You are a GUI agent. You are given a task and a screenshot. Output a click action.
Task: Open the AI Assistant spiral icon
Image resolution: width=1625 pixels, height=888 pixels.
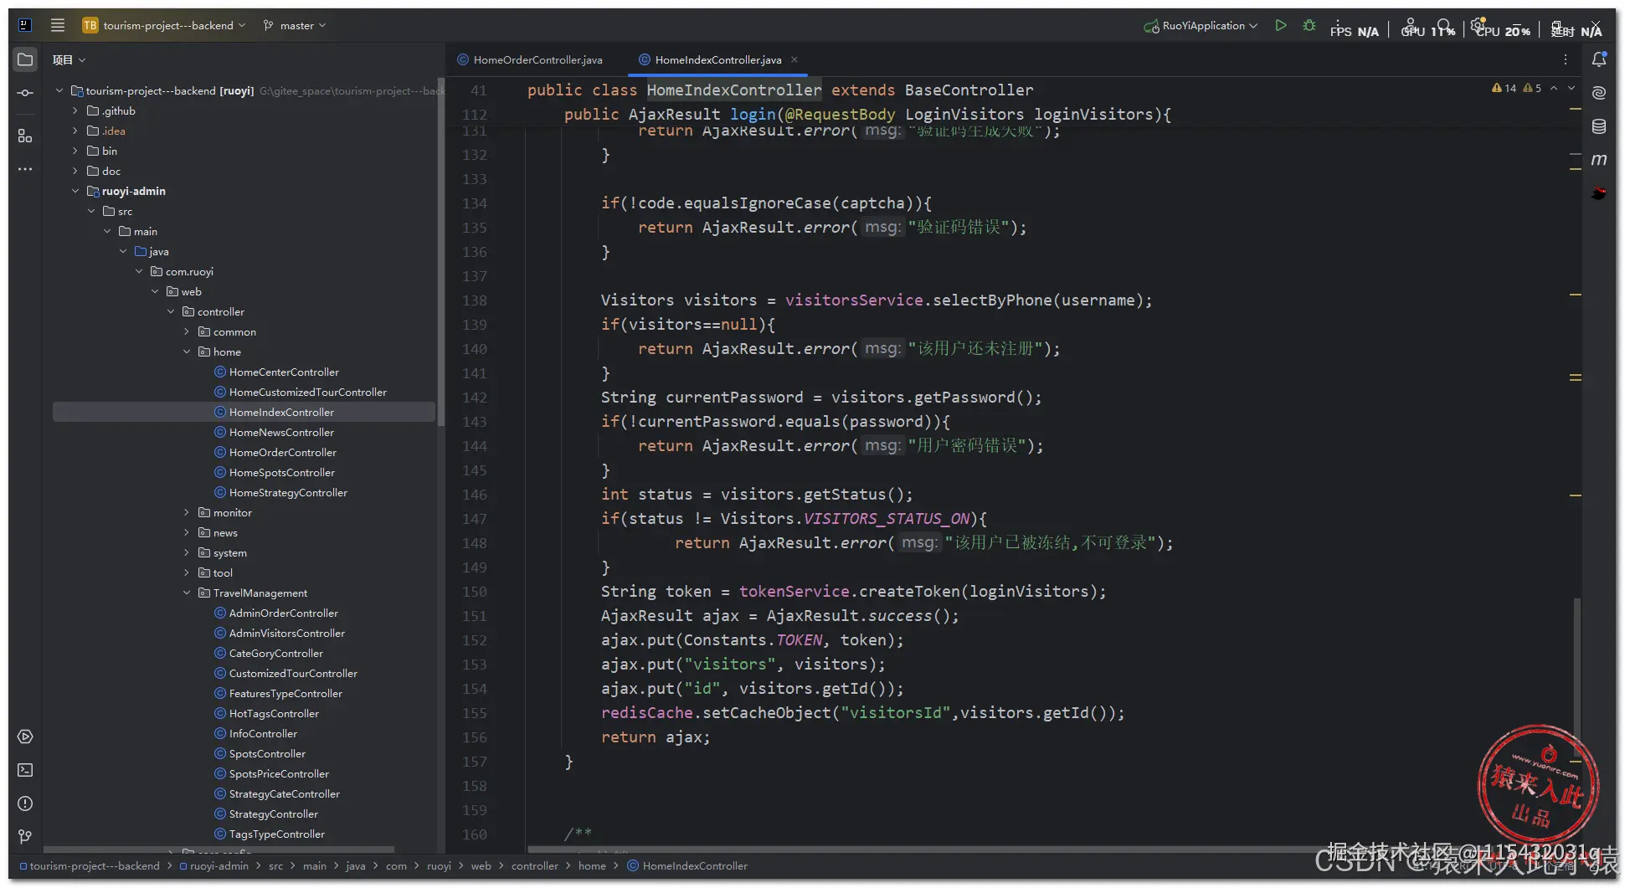[1599, 93]
